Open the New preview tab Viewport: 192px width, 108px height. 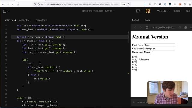(x=148, y=20)
